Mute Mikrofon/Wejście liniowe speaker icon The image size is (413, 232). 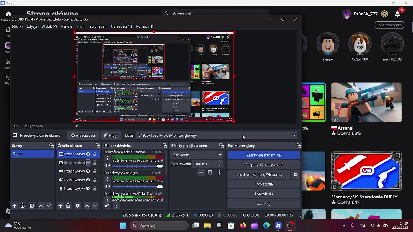point(107,165)
